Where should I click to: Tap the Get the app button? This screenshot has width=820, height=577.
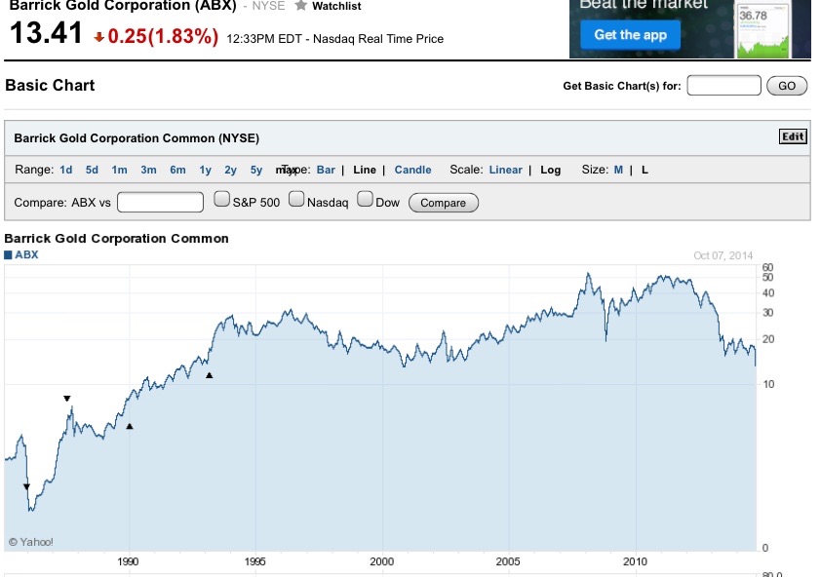(x=628, y=33)
